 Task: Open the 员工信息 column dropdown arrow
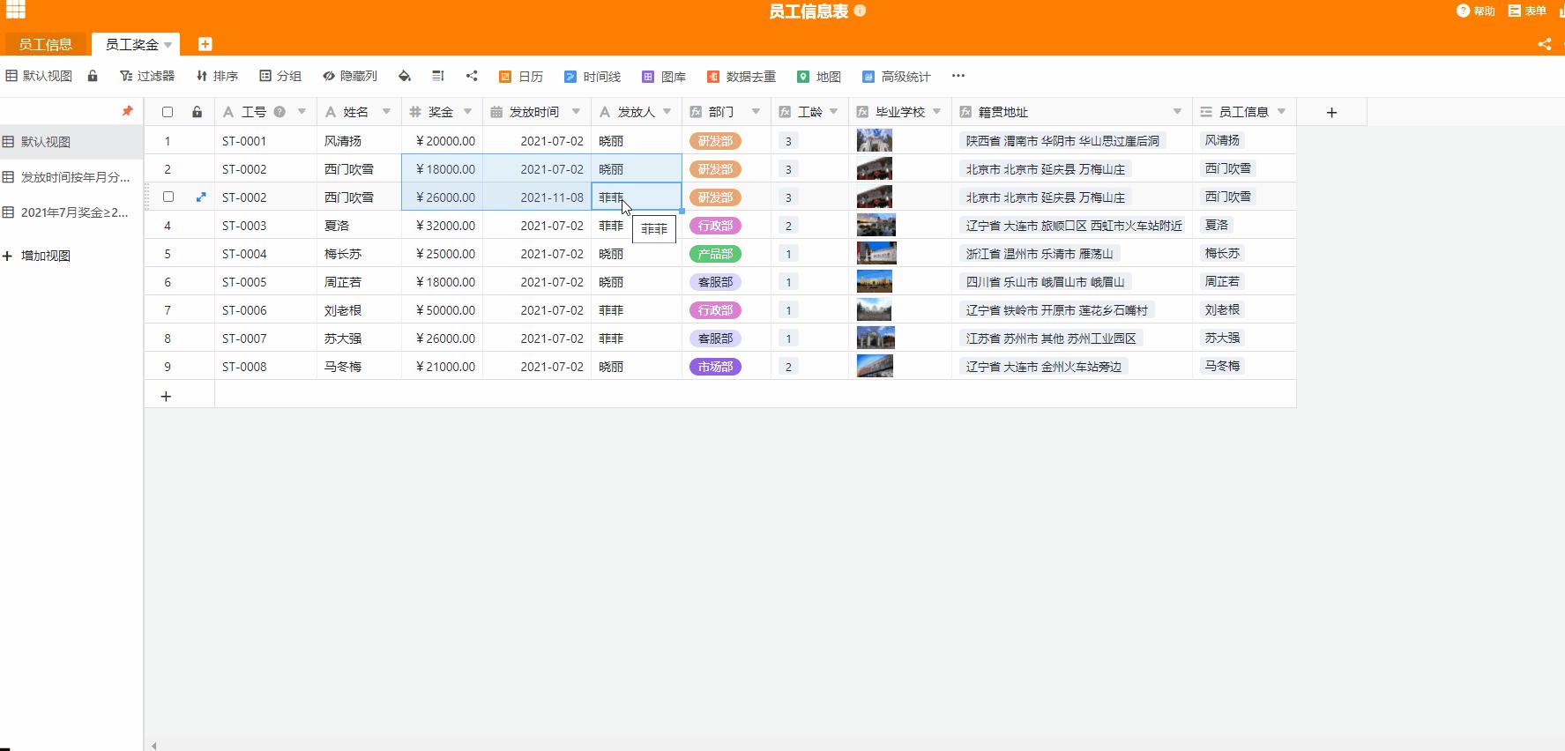[1281, 112]
